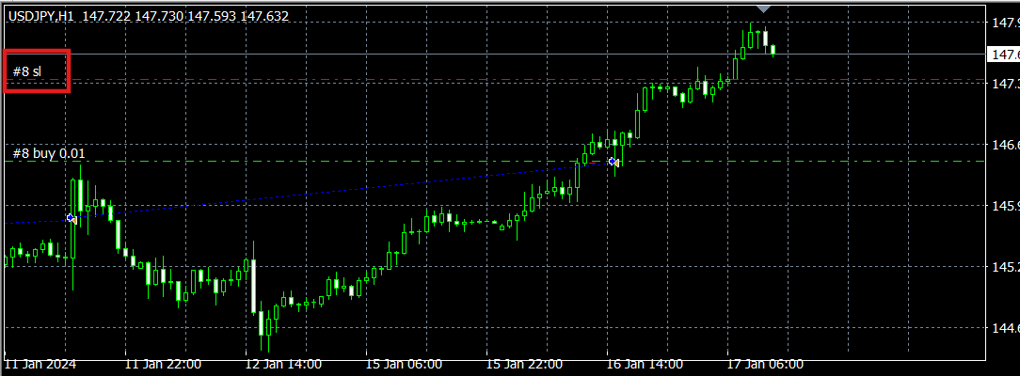Click the 146.6 price axis label

1004,146
